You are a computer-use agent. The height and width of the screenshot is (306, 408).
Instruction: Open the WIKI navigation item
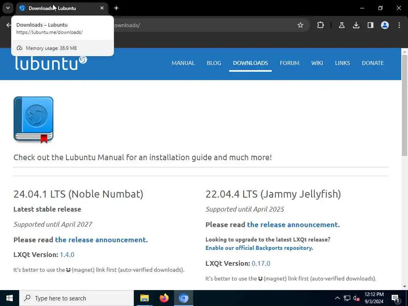[317, 63]
